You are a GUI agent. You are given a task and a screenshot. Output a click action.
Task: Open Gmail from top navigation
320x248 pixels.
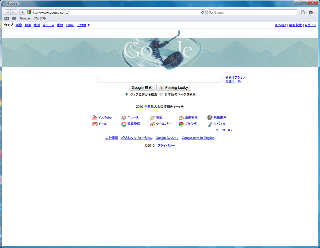[70, 25]
